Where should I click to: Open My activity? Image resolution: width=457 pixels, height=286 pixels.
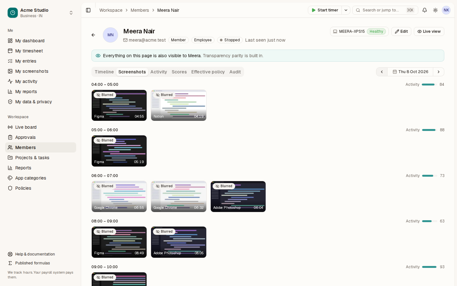click(41, 81)
